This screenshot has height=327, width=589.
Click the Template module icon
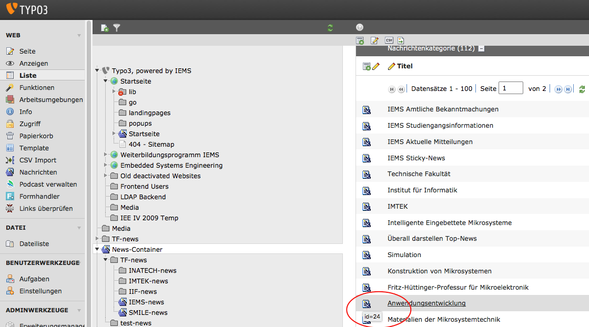click(x=10, y=148)
